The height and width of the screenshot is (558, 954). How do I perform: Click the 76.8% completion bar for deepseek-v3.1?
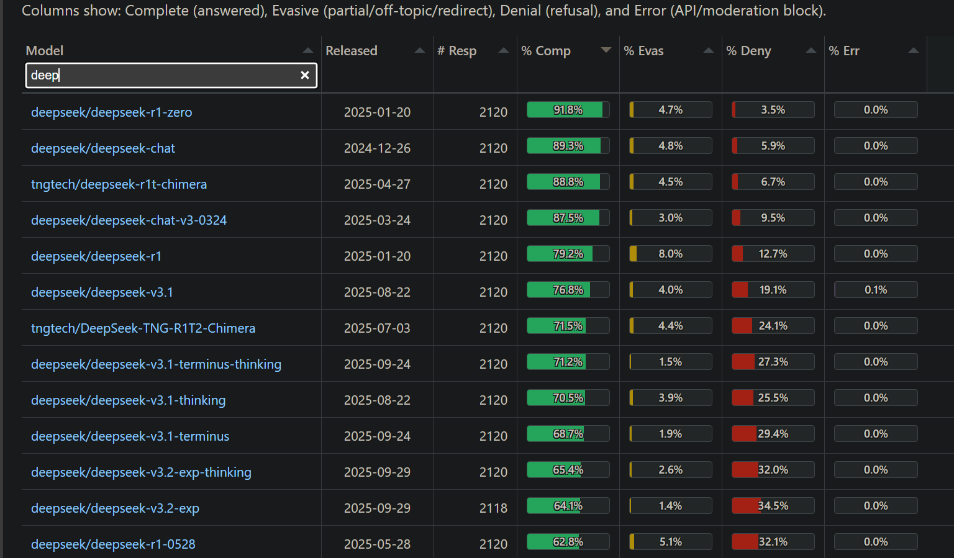pos(568,290)
